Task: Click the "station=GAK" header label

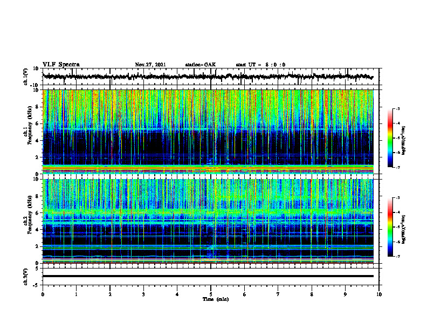Action: [201, 65]
